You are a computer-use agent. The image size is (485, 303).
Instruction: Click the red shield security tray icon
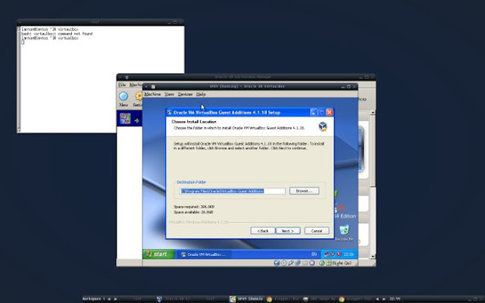point(339,255)
